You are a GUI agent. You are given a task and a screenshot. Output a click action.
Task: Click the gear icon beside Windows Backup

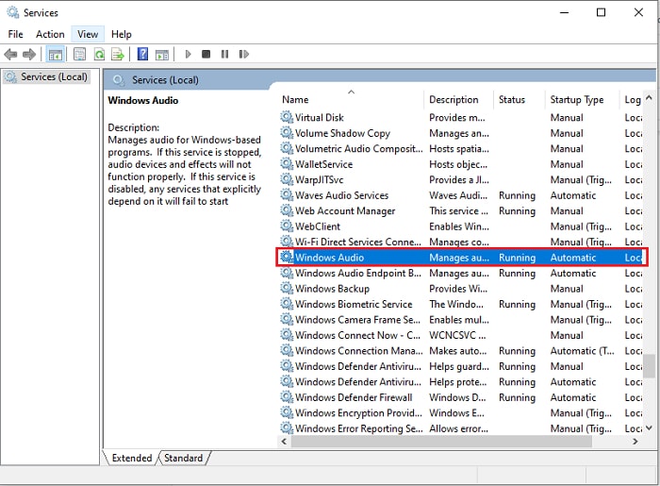pyautogui.click(x=287, y=288)
